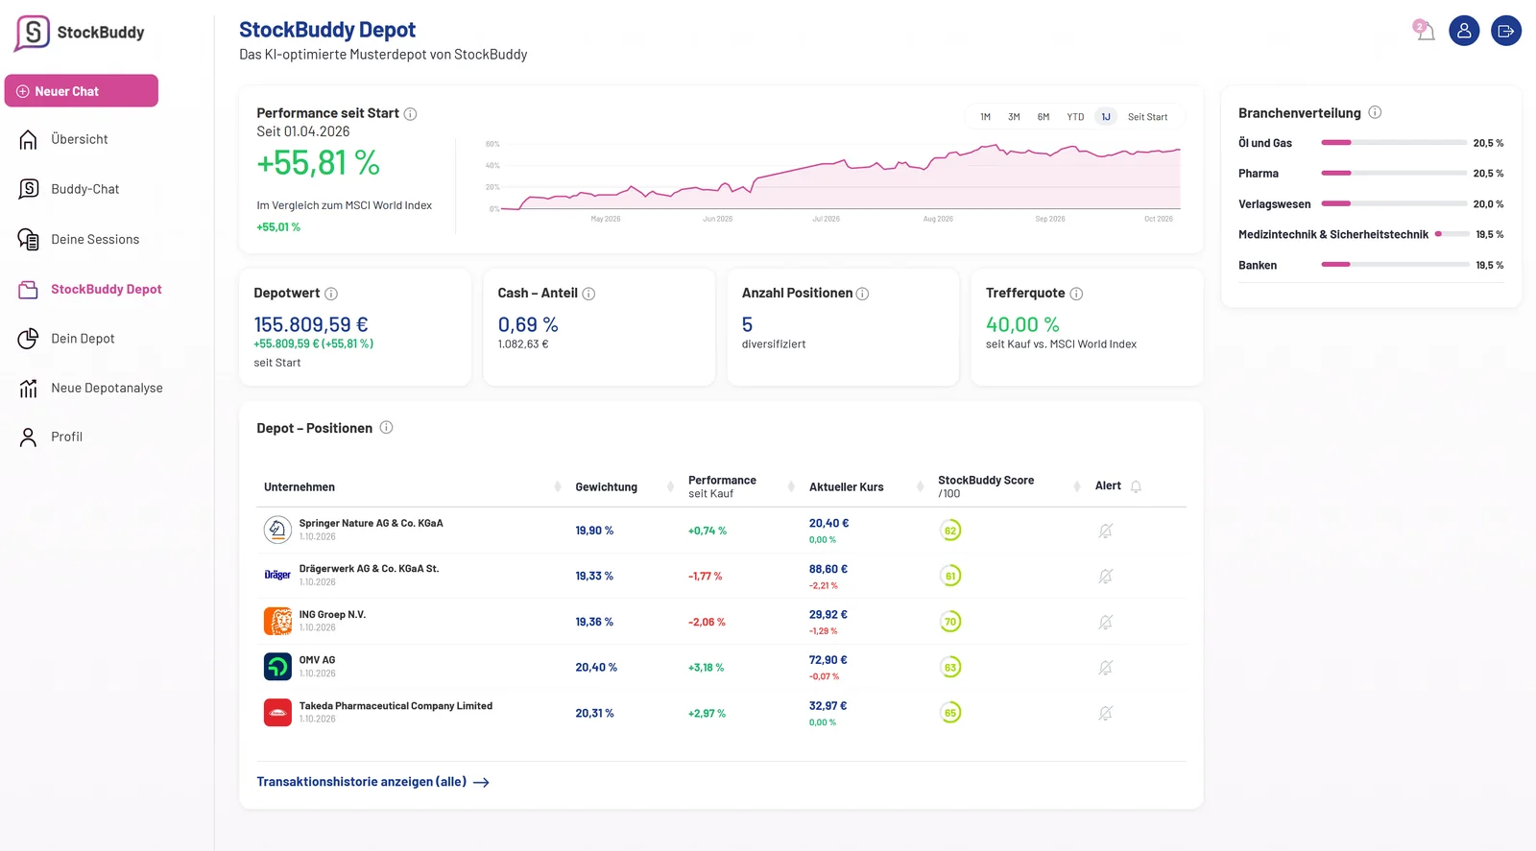Click Takeda Pharmaceutical Company Limited name
Viewport: 1536px width, 851px height.
(x=396, y=705)
